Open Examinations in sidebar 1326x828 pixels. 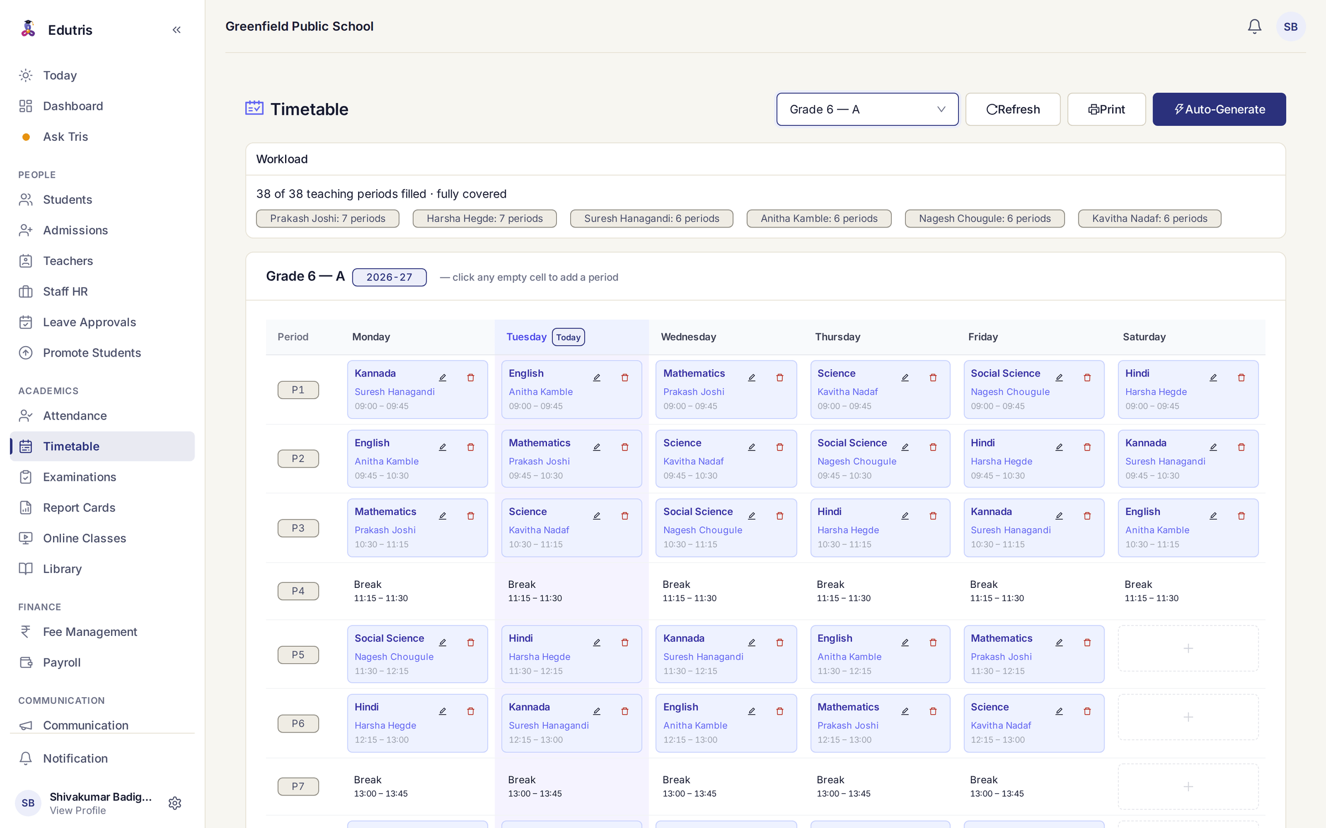click(103, 477)
